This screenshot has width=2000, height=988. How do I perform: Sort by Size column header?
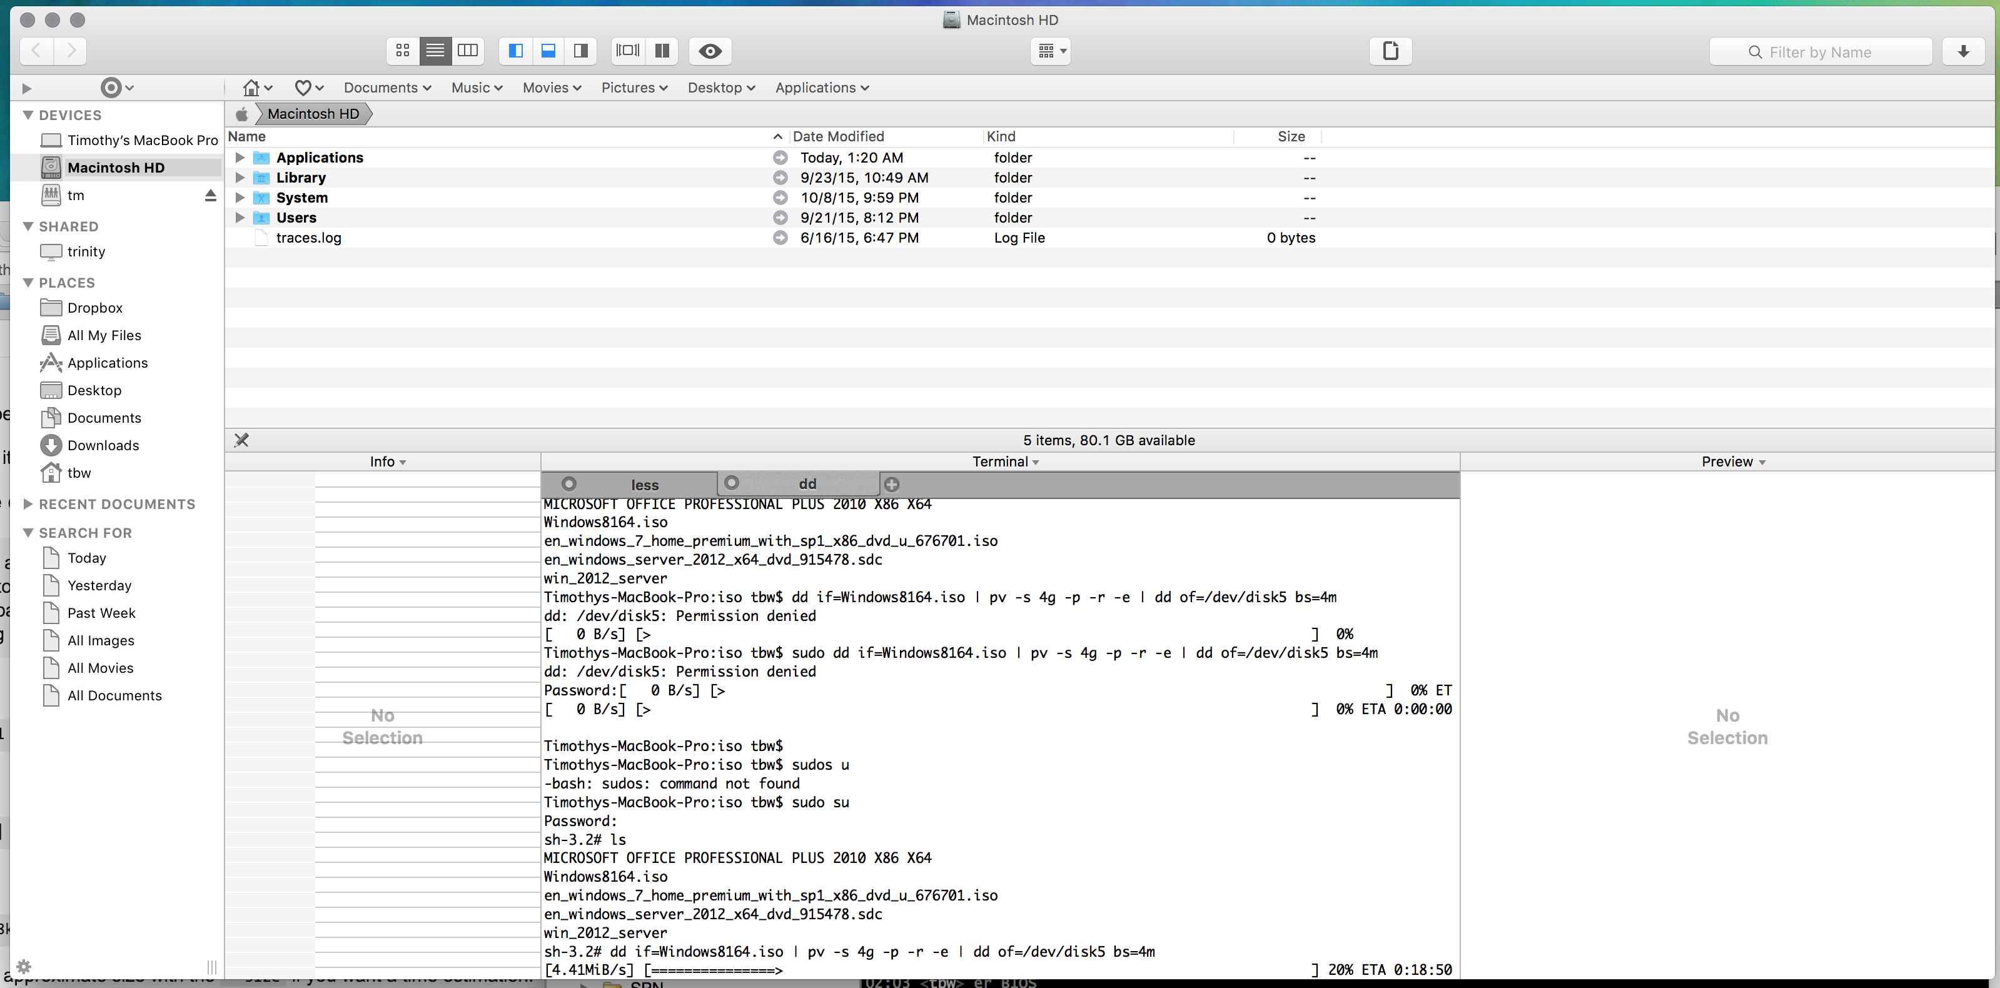(1278, 136)
